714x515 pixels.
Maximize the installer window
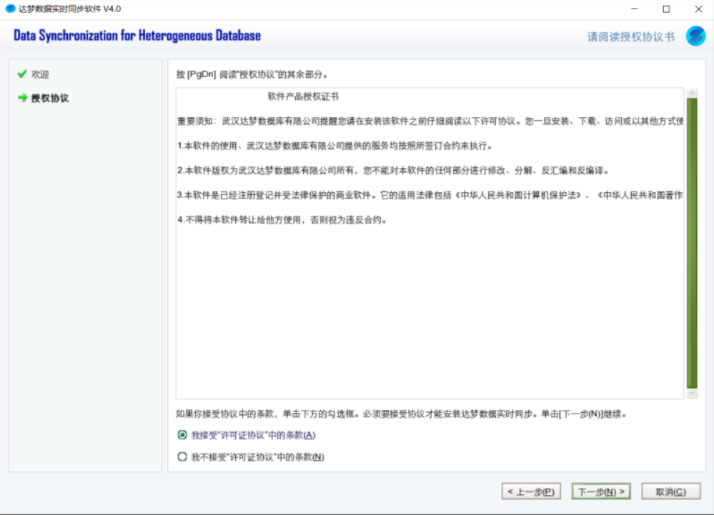point(666,9)
